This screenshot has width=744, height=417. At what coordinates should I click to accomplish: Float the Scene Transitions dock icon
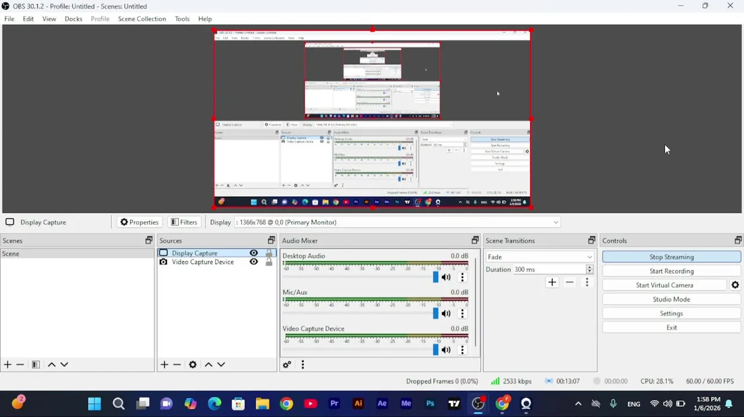592,240
